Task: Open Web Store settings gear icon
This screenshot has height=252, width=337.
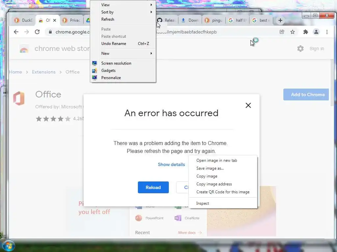Action: (300, 49)
